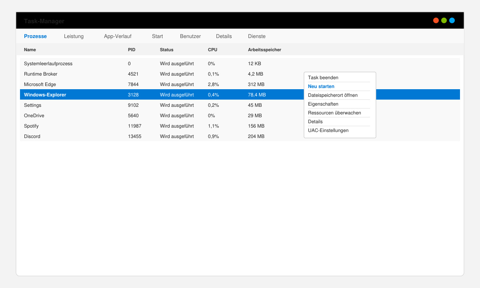Click the 0,4% CPU value
This screenshot has height=288, width=480.
coord(214,95)
